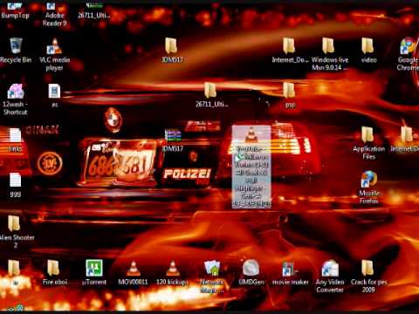Viewport: 419px width, 314px height.
Task: Open the 12wash - Shortcut icon
Action: [x=15, y=99]
